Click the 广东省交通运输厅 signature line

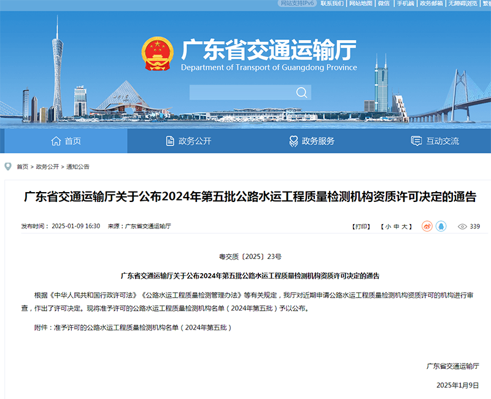click(x=452, y=366)
